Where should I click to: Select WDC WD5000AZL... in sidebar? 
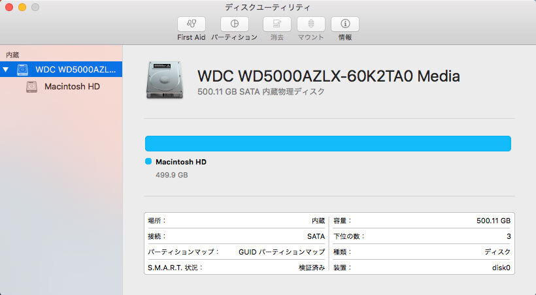[61, 69]
